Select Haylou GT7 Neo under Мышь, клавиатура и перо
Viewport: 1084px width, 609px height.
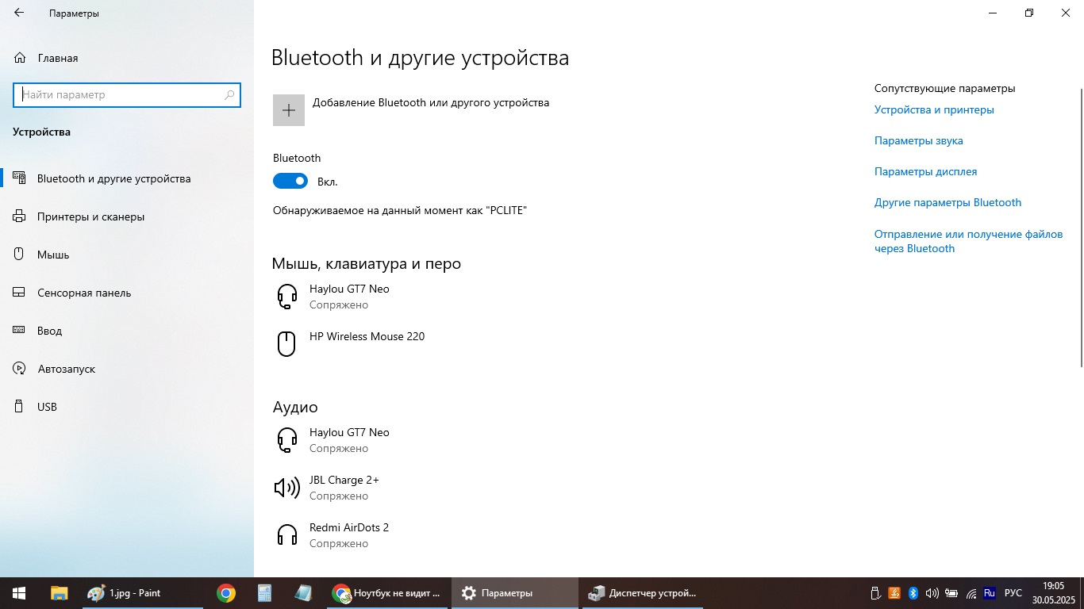349,297
